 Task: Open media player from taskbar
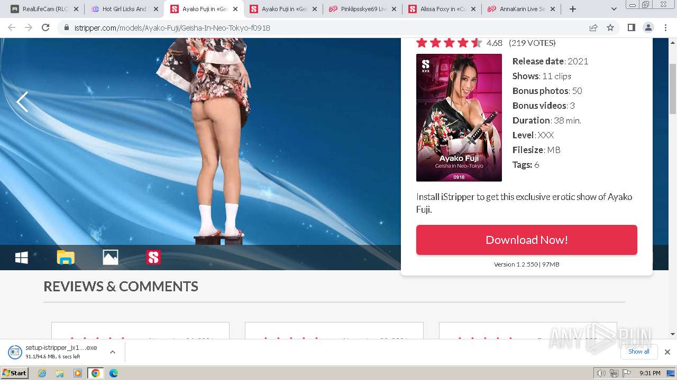[x=78, y=373]
